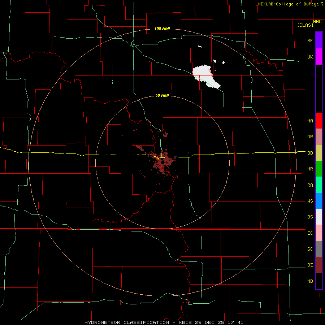
Task: Click the HA legend label
Action: click(310, 121)
